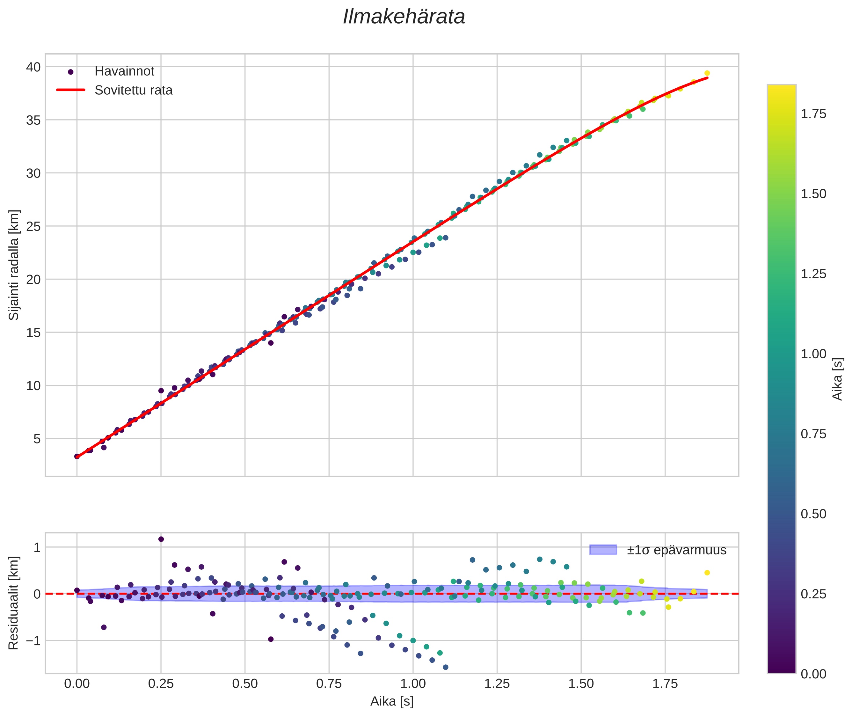Click the ±1σ epävarmuus legend blue patch
The height and width of the screenshot is (716, 852).
(x=603, y=550)
